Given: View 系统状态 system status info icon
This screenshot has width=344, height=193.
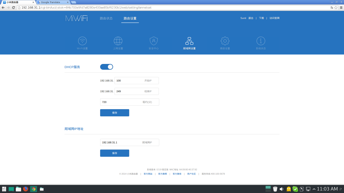Looking at the screenshot, I should pyautogui.click(x=261, y=43).
